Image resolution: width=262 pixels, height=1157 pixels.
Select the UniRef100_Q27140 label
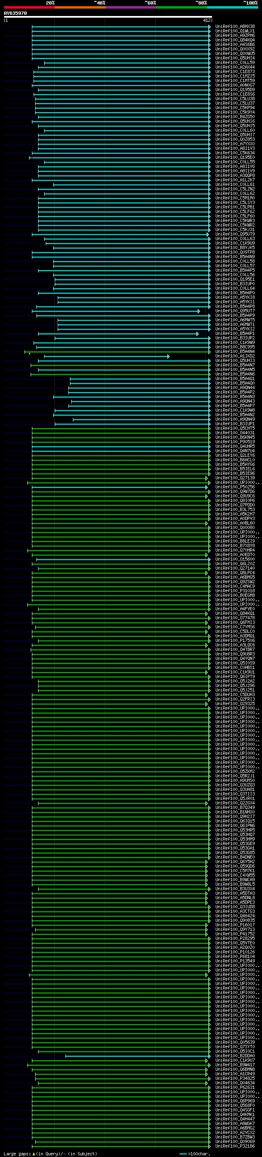point(235,568)
